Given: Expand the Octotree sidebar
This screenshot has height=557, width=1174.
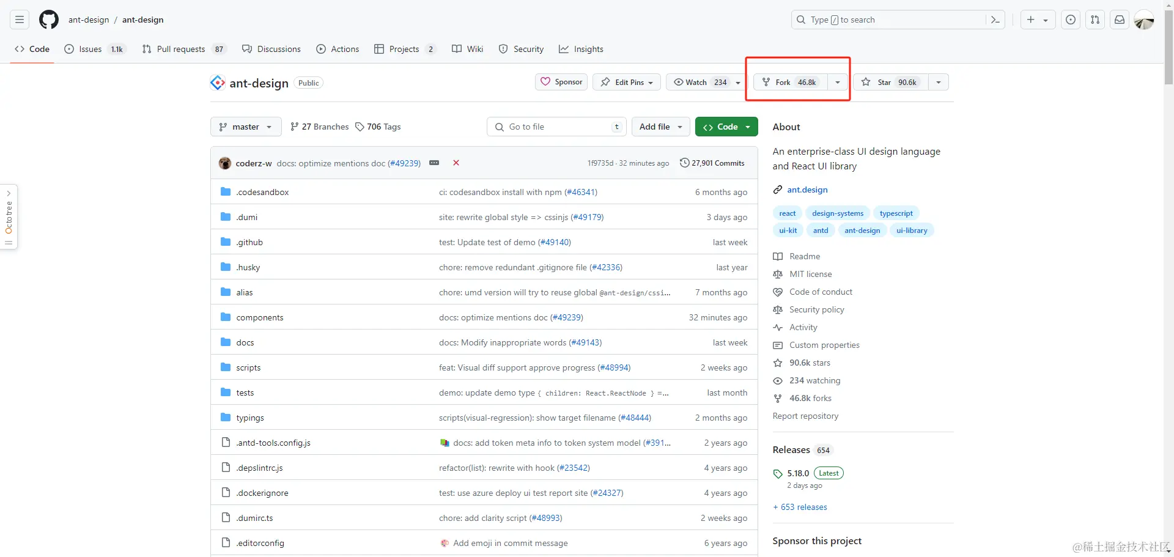Looking at the screenshot, I should (9, 216).
